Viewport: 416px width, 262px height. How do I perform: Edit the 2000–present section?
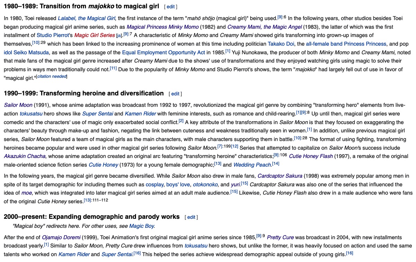191,217
